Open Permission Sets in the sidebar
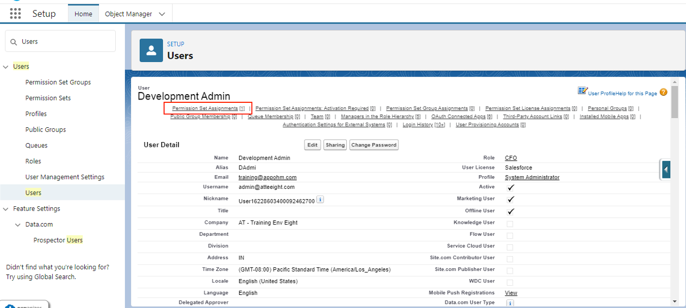686x308 pixels. (48, 98)
